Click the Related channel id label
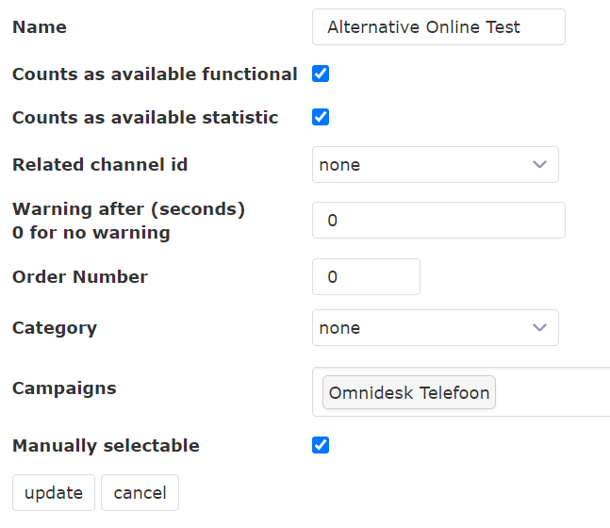The image size is (610, 528). point(100,165)
